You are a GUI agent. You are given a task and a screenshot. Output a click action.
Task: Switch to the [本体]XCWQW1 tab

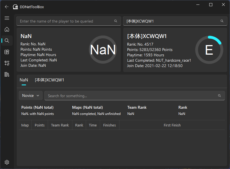(x=49, y=80)
